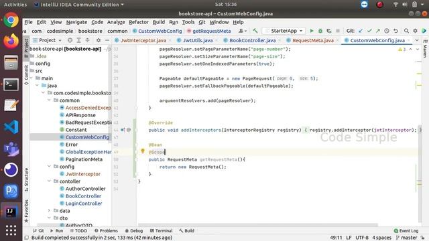Build project with the hammer icon
Viewport: 429px width, 241px height.
point(255,31)
